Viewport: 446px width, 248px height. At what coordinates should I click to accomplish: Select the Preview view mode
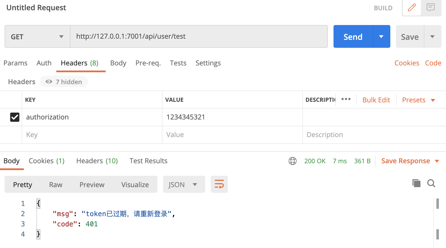coord(92,185)
